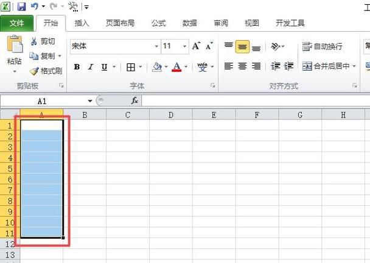Open font color dropdown arrow
370x263 pixels.
pos(186,67)
